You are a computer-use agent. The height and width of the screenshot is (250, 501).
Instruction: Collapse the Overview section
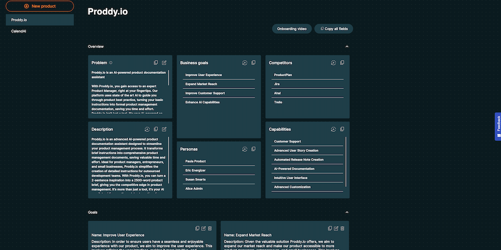point(347,46)
